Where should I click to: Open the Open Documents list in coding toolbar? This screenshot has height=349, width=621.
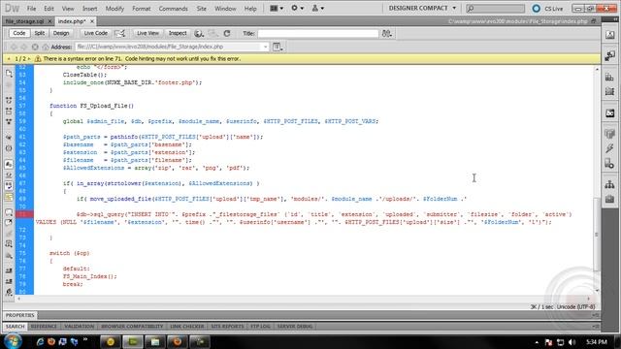pyautogui.click(x=9, y=74)
